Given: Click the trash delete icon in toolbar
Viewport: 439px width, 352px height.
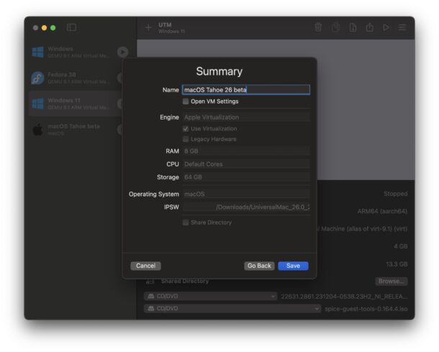Looking at the screenshot, I should click(318, 27).
